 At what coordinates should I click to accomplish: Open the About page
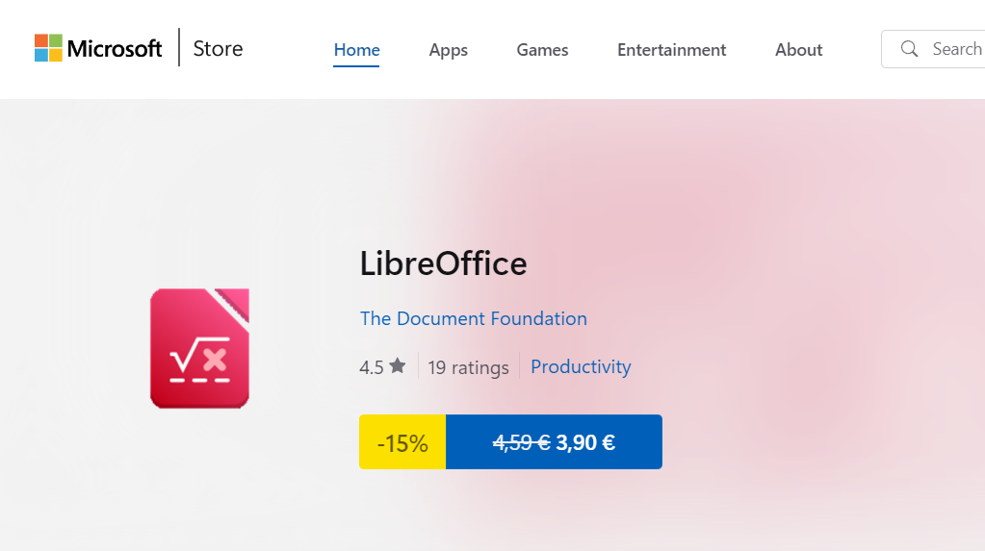[x=798, y=50]
